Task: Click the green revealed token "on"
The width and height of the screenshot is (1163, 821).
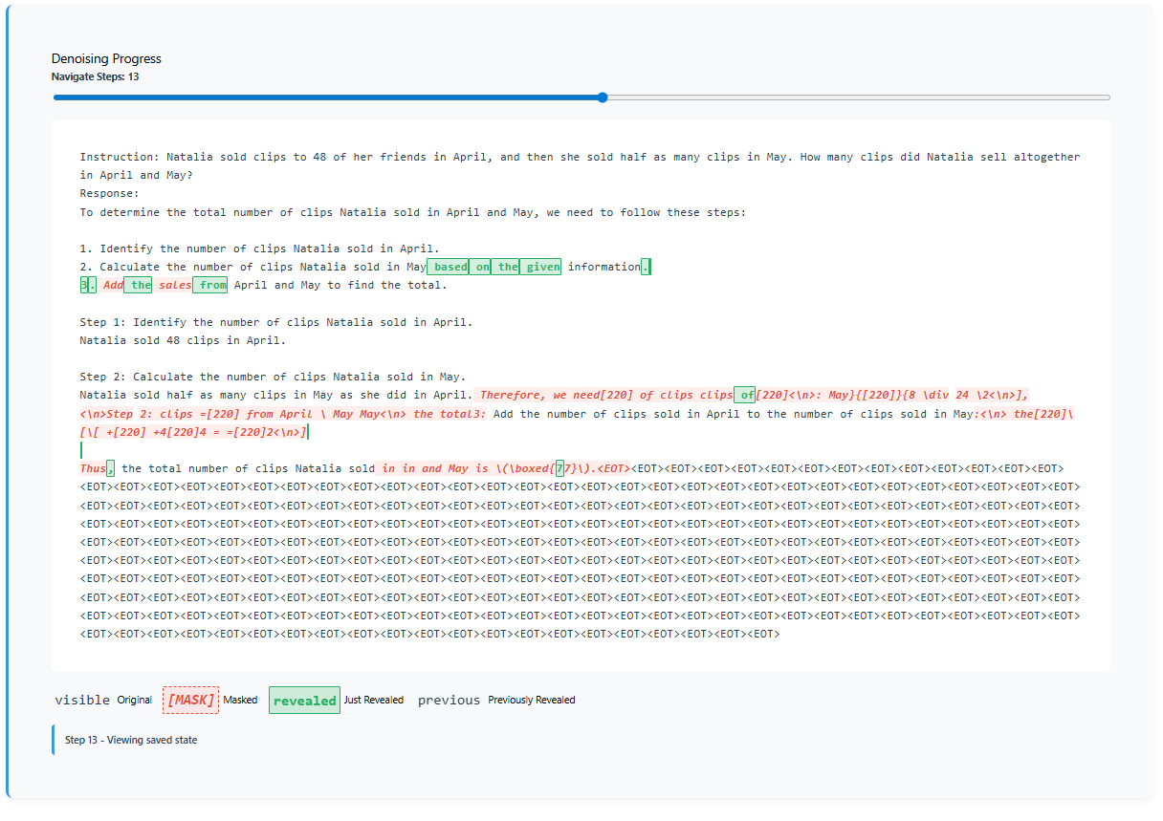Action: [482, 267]
